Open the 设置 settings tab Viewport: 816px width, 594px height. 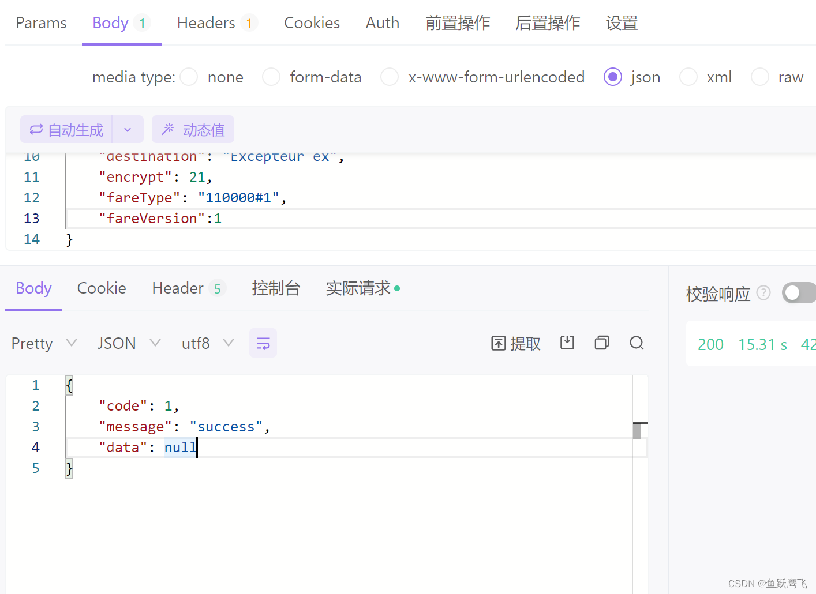622,23
